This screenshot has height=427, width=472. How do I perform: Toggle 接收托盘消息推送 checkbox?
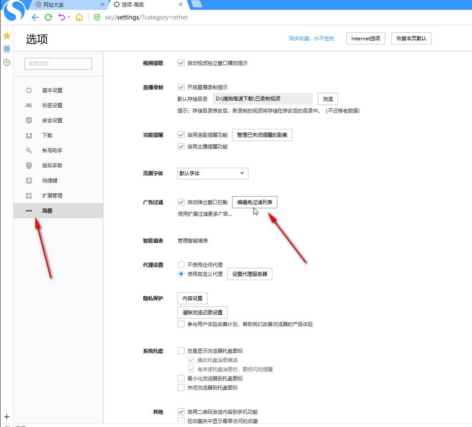pyautogui.click(x=191, y=360)
